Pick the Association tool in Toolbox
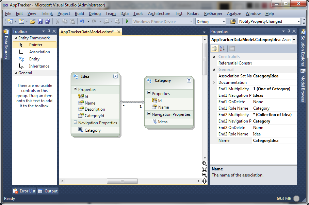This screenshot has height=205, width=309. point(34,52)
